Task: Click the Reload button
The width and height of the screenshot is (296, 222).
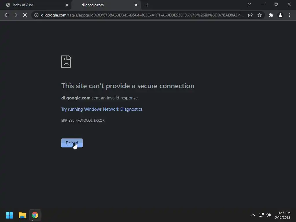Action: click(x=72, y=143)
